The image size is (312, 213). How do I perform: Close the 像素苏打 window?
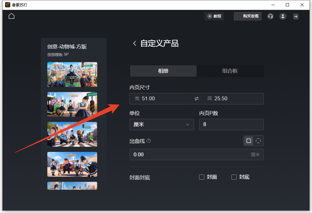click(x=302, y=5)
